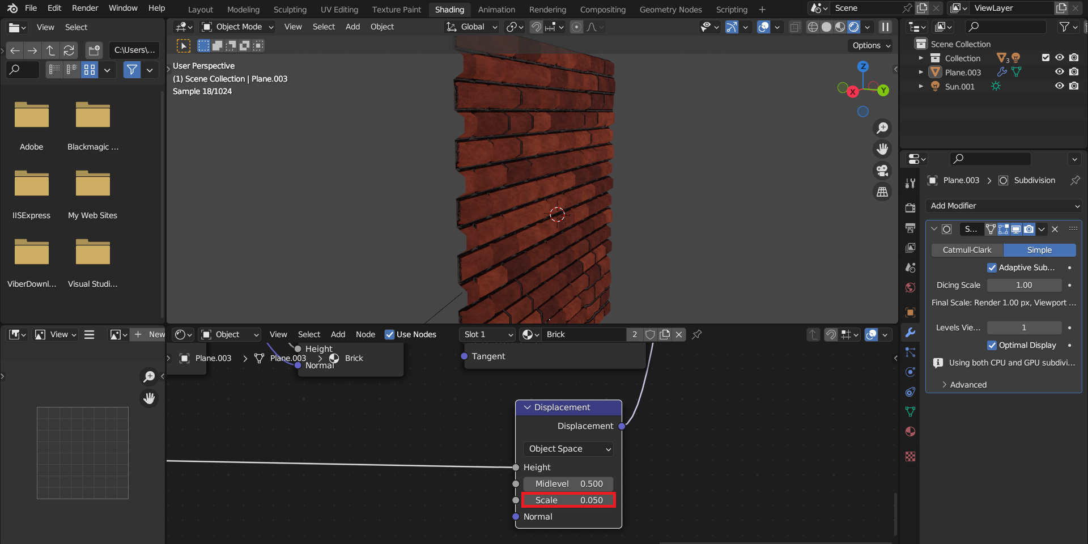Open the Modifier properties wrench tab
This screenshot has width=1088, height=544.
click(911, 333)
